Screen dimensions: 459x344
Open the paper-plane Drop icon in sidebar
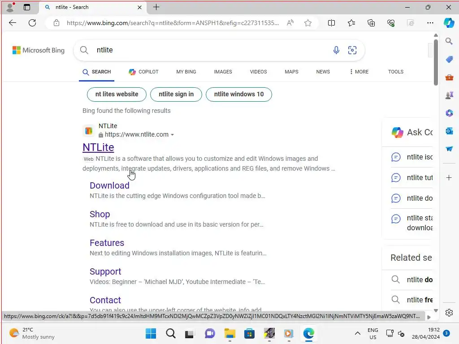[449, 149]
